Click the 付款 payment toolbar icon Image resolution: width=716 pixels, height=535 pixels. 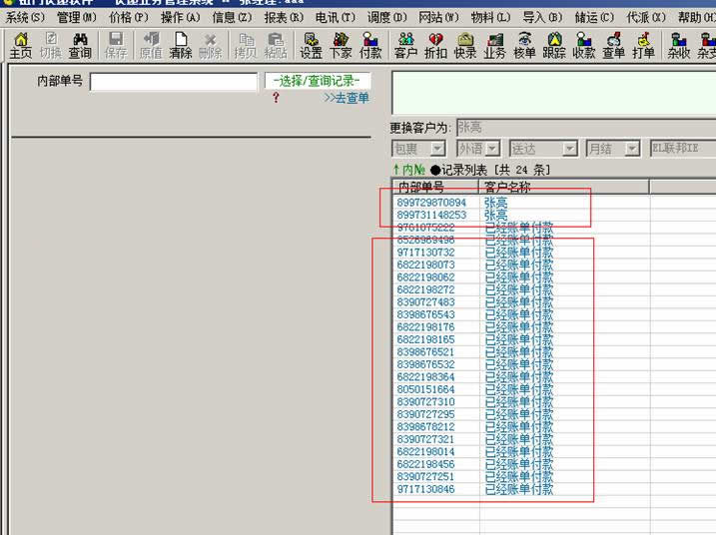370,45
